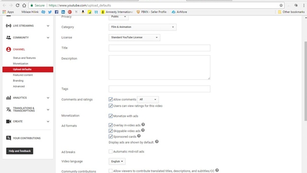
Task: Open Amazon bookmark icon
Action: (x=83, y=12)
